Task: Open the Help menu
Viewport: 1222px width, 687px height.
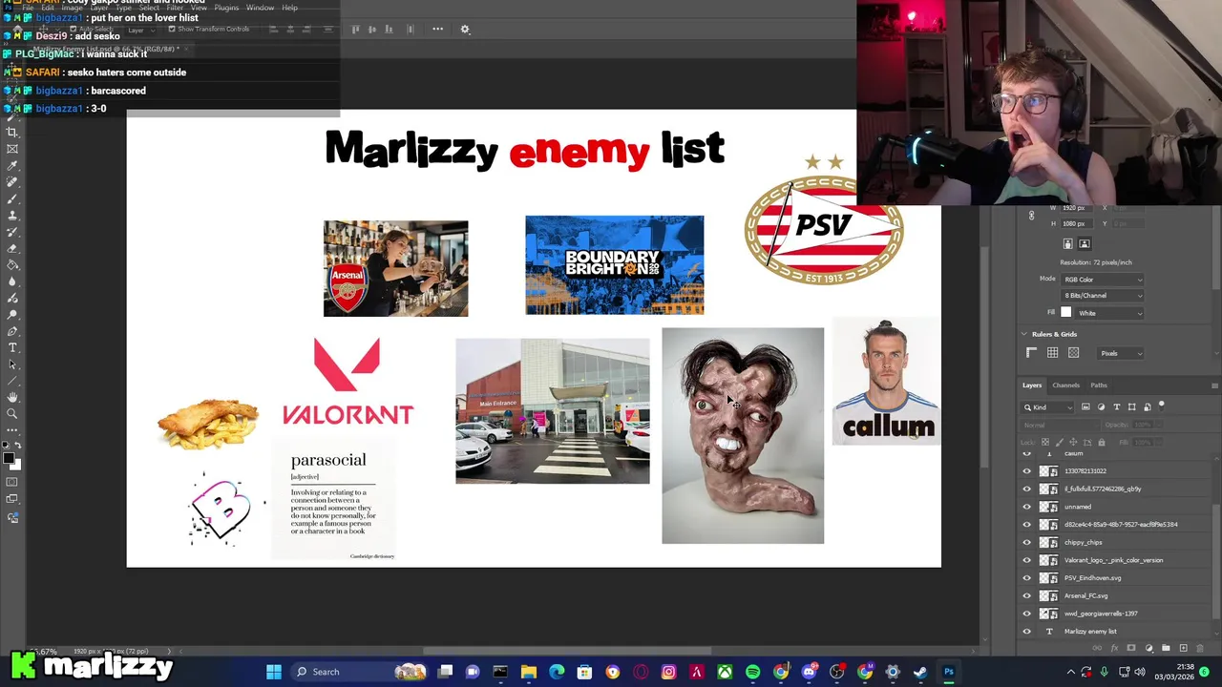Action: 289,8
